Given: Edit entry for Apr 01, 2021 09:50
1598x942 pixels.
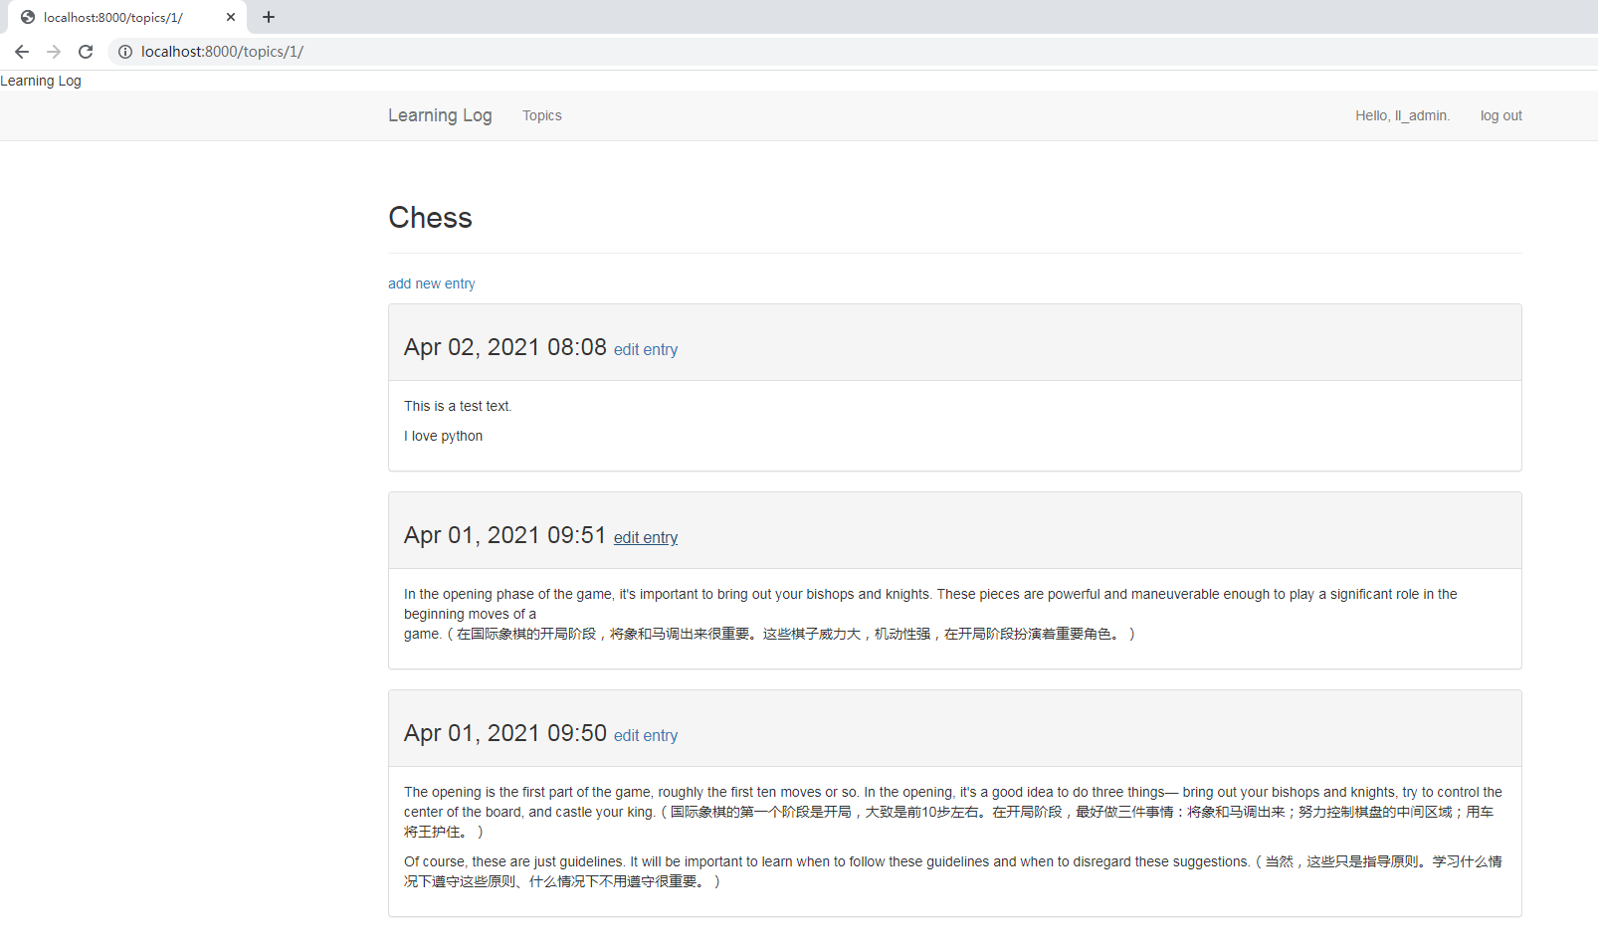Looking at the screenshot, I should (646, 735).
